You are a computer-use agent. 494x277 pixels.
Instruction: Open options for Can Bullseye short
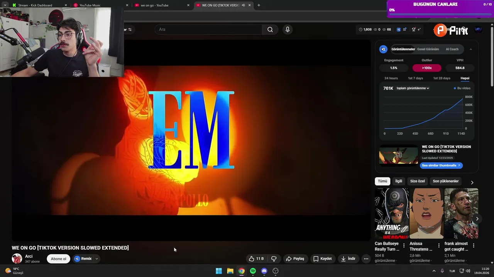click(x=404, y=245)
